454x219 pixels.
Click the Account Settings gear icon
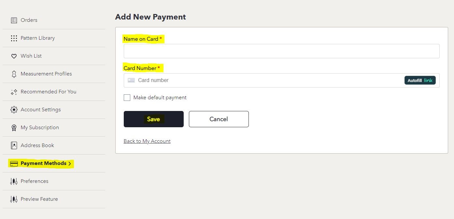(x=14, y=110)
